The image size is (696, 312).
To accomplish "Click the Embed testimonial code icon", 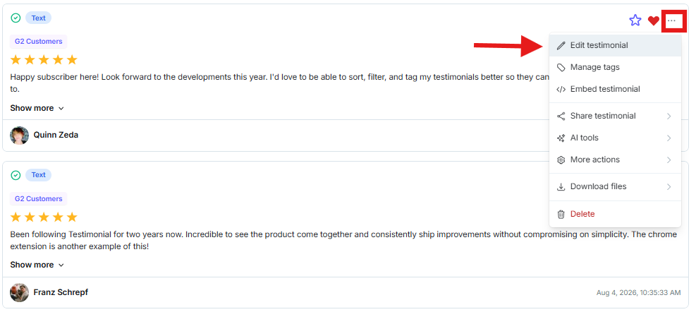I will [561, 90].
